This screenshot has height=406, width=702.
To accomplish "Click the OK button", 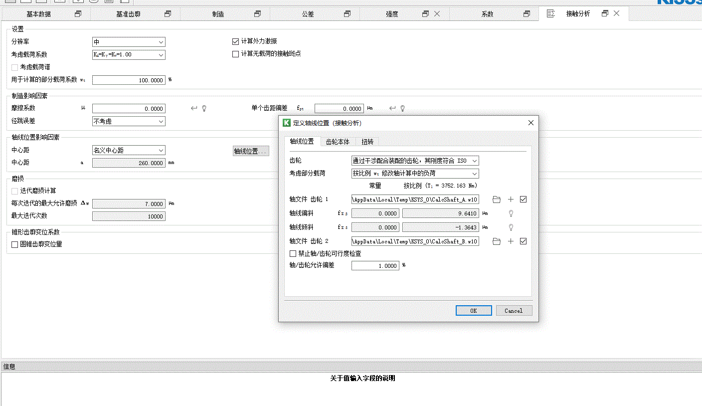I will [x=474, y=311].
